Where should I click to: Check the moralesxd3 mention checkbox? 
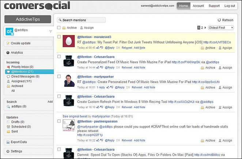coord(59,37)
